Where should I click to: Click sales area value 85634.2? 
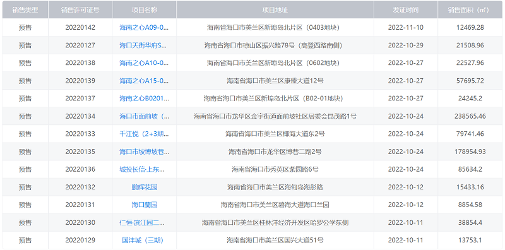click(x=470, y=169)
